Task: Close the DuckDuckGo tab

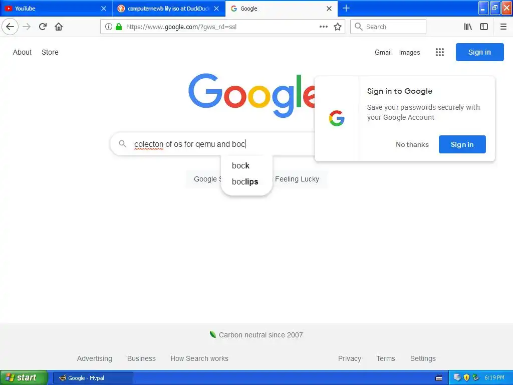Action: tap(216, 9)
